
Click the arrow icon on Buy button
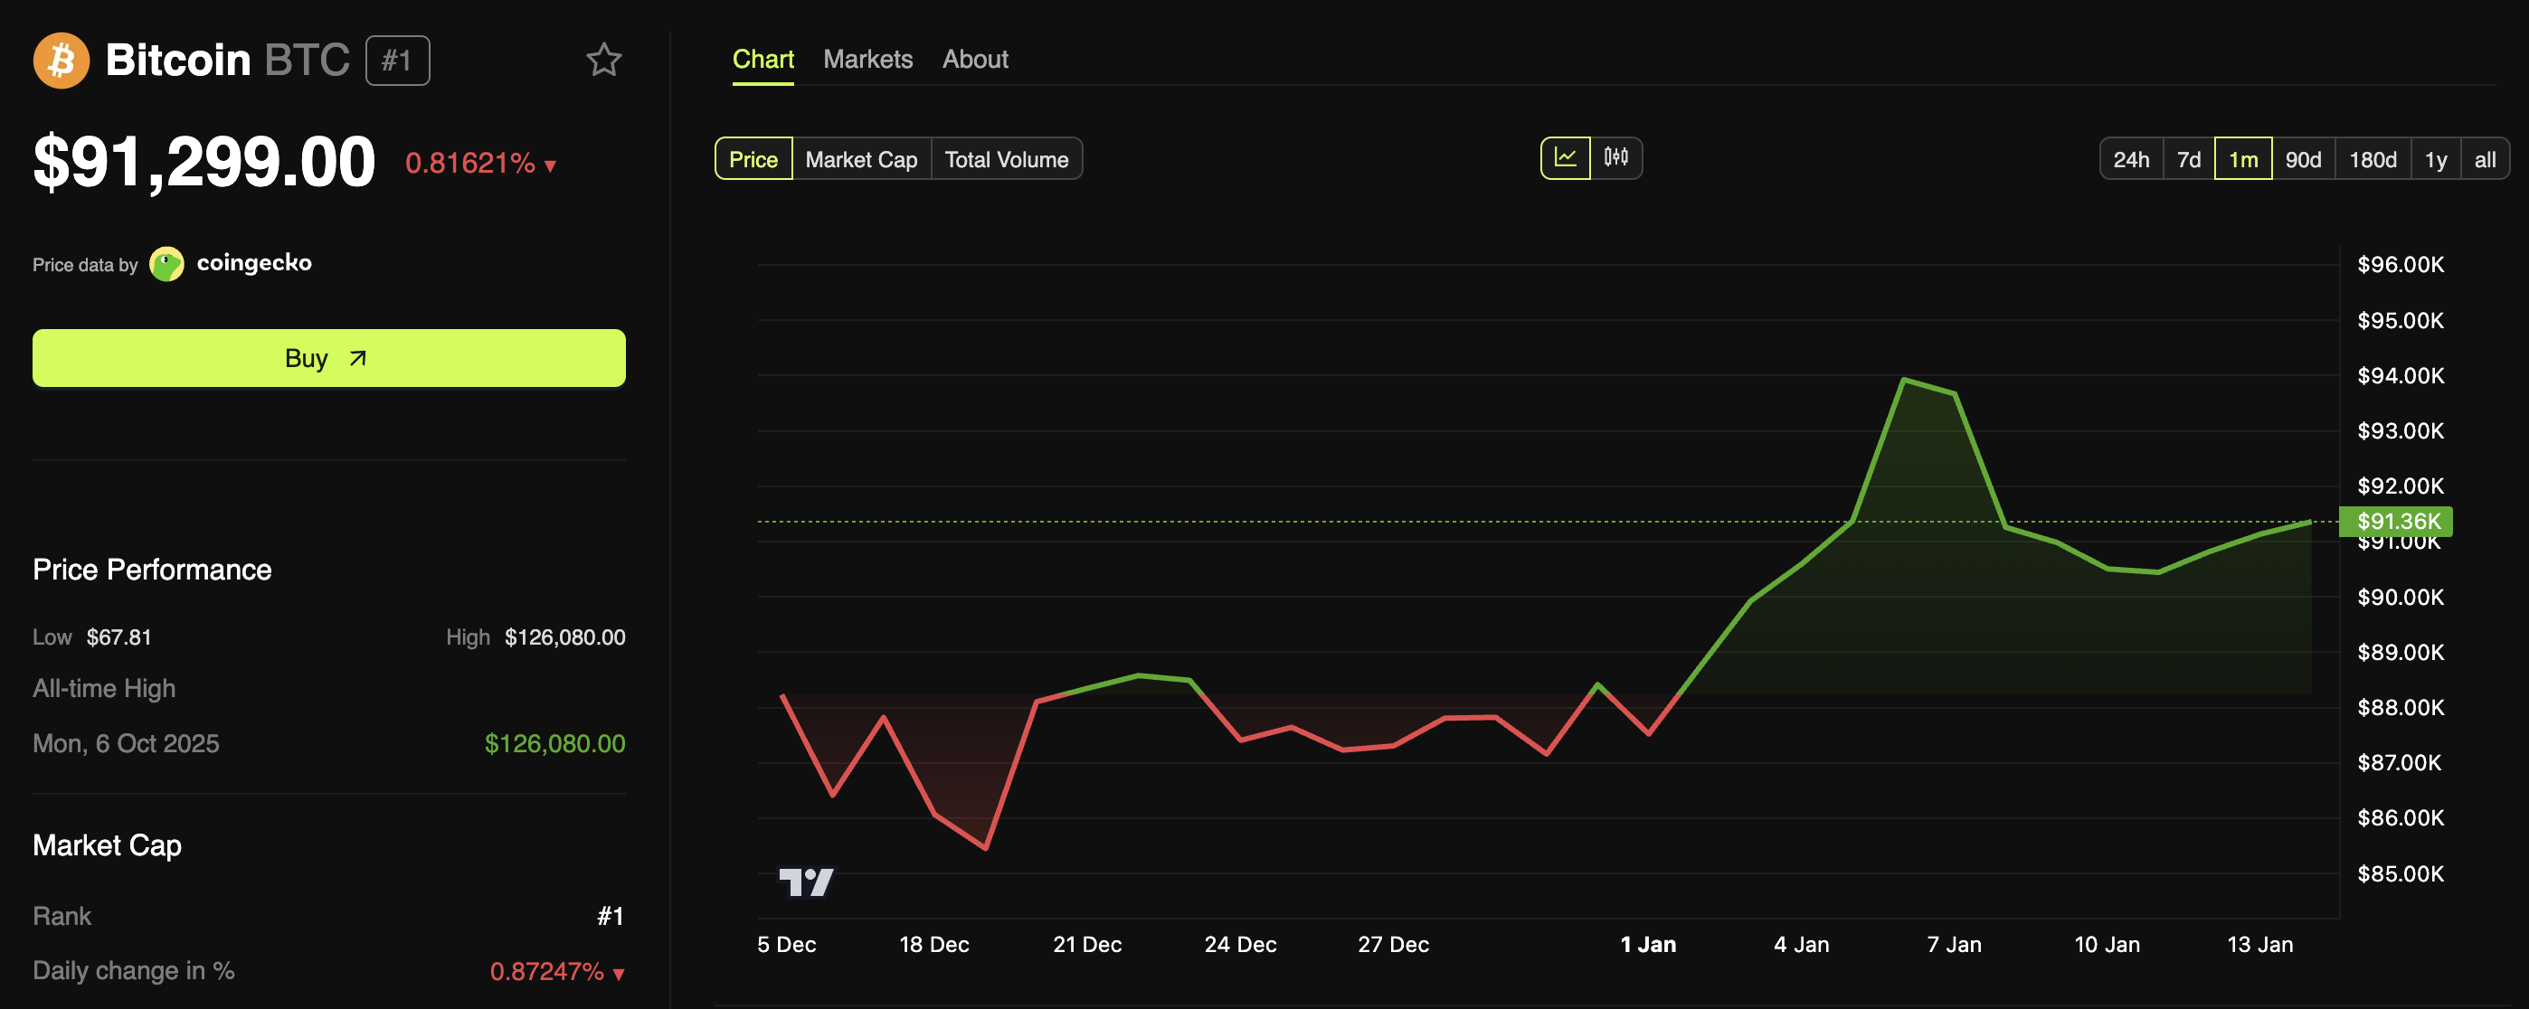(x=358, y=358)
